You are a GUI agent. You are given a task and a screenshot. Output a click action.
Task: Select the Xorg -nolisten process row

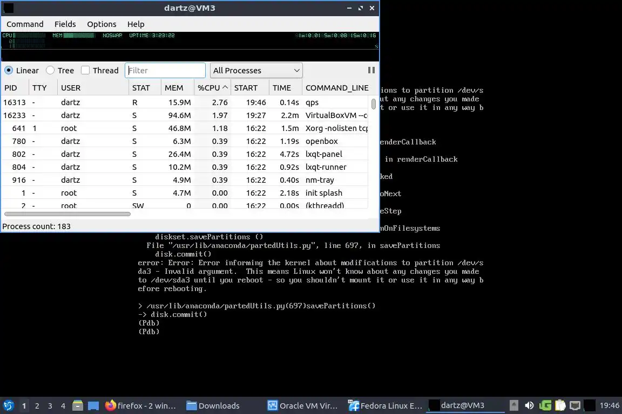(x=185, y=128)
